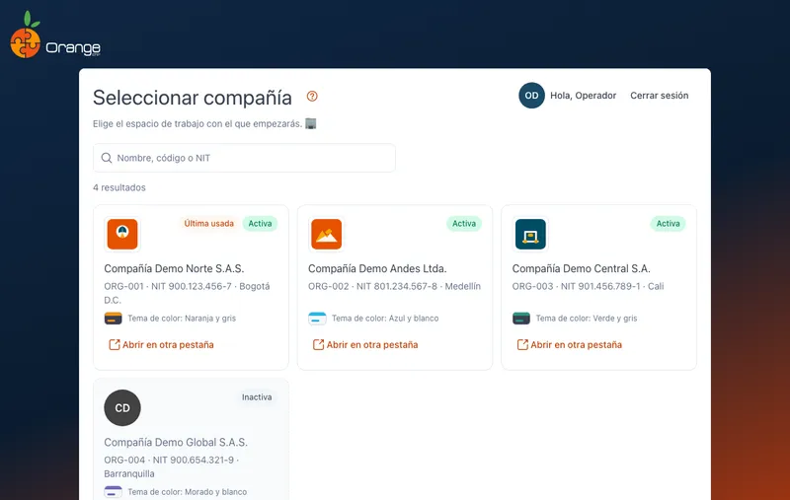Click the Verde y gris theme icon
The width and height of the screenshot is (790, 500).
521,319
